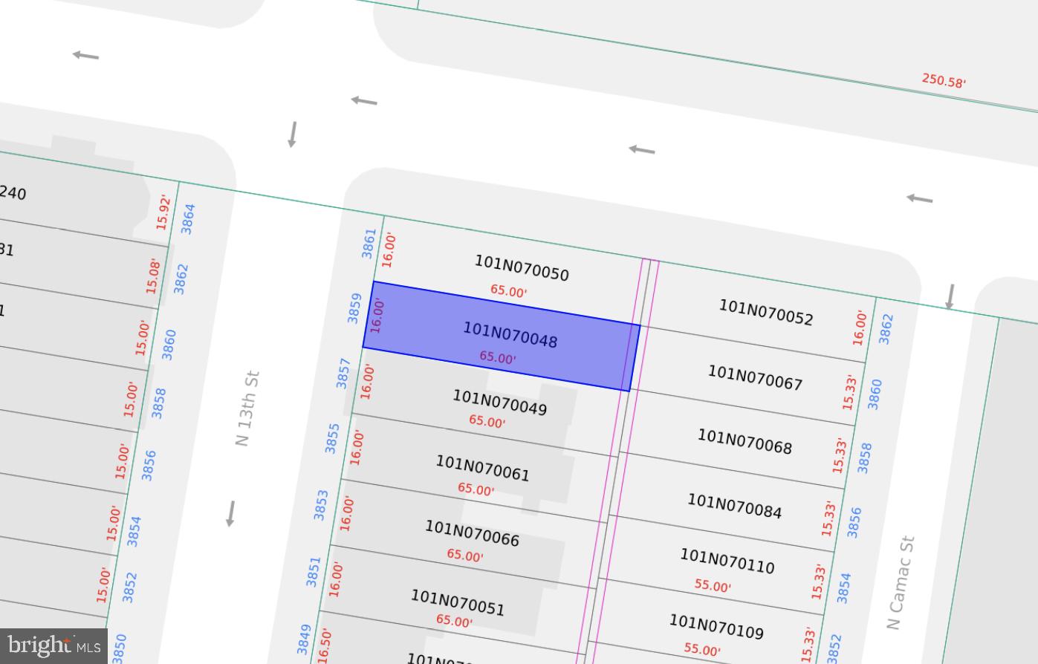Click house number 3864
Viewport: 1038px width, 664px height.
188,219
